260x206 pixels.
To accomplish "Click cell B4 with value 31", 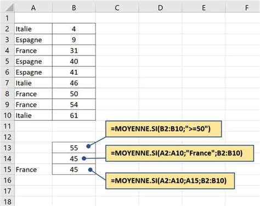I will tap(74, 51).
